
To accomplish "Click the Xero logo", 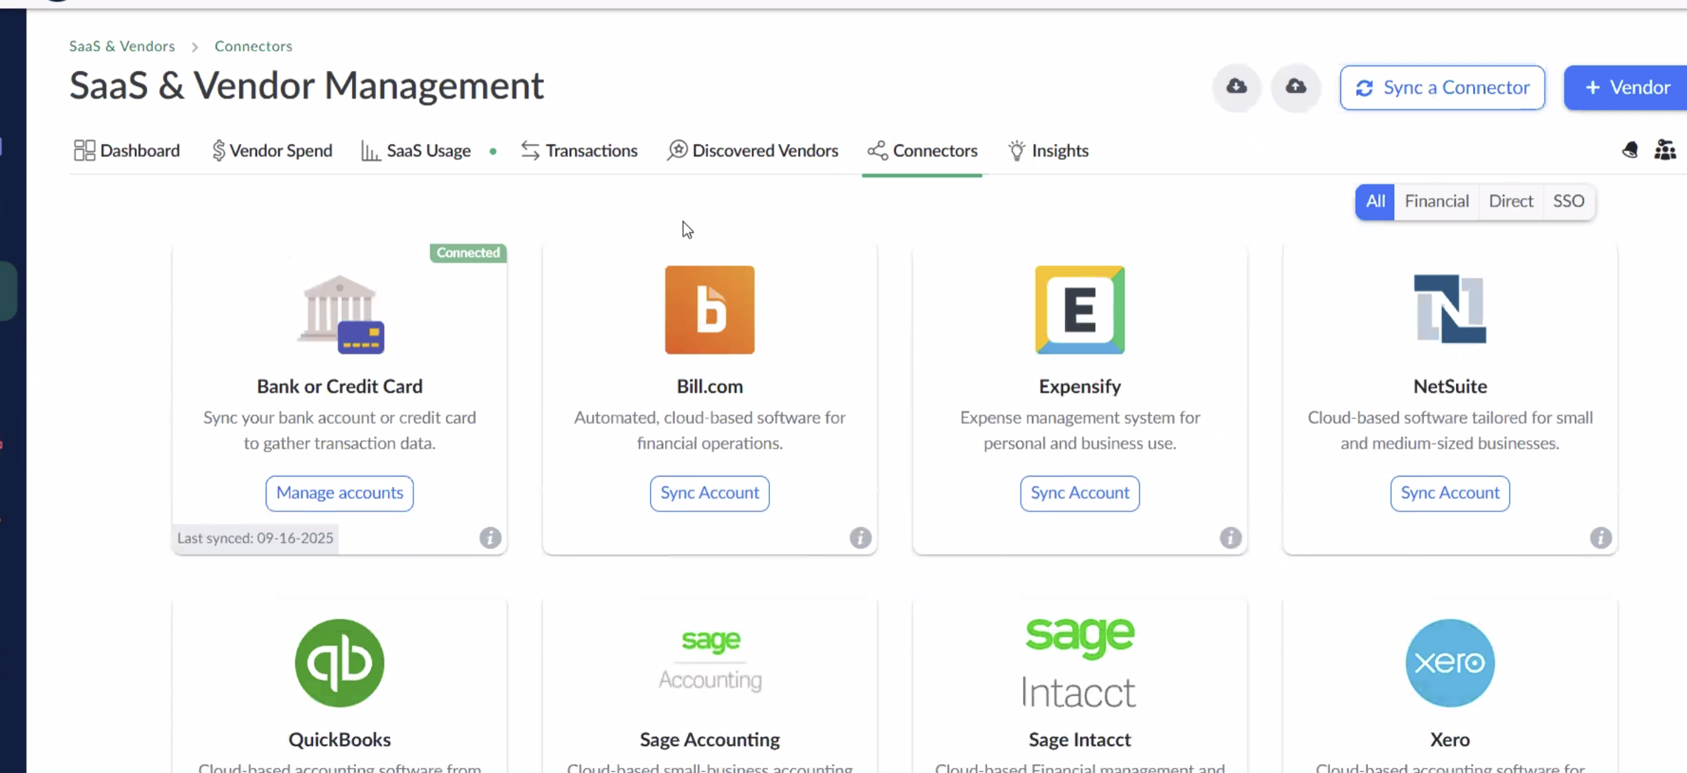I will tap(1449, 662).
